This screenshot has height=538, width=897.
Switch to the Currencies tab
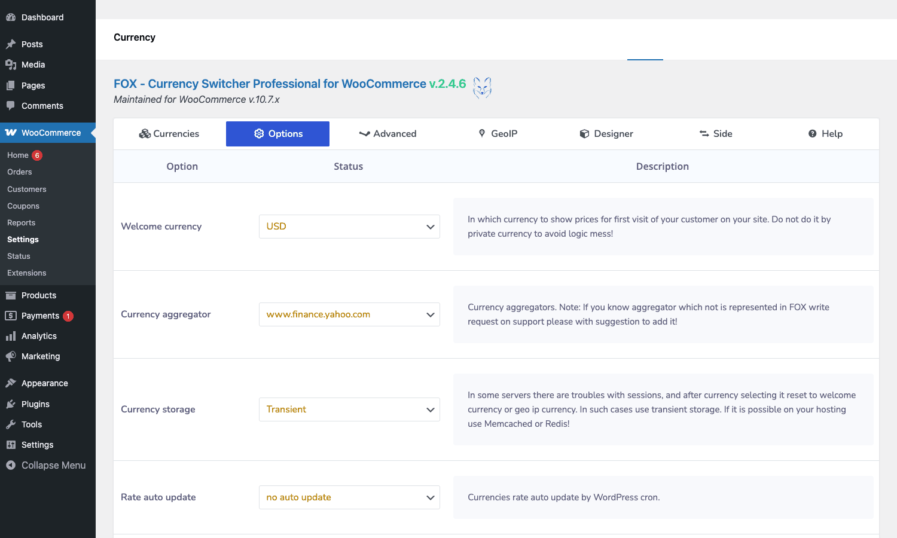coord(169,134)
